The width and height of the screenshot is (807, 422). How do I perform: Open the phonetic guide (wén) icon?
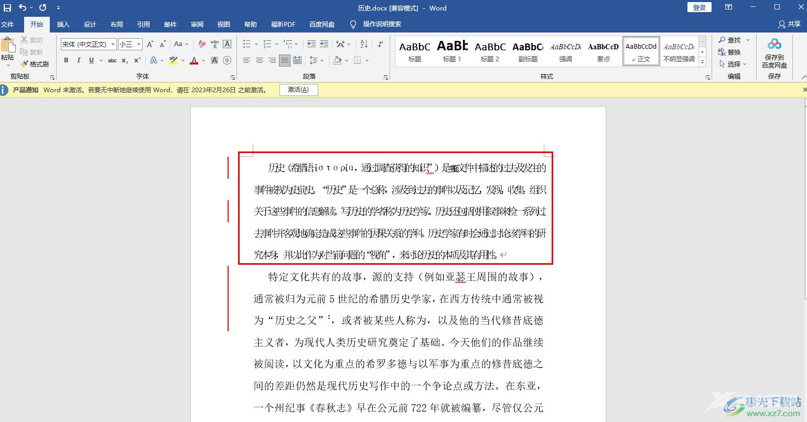pyautogui.click(x=214, y=44)
